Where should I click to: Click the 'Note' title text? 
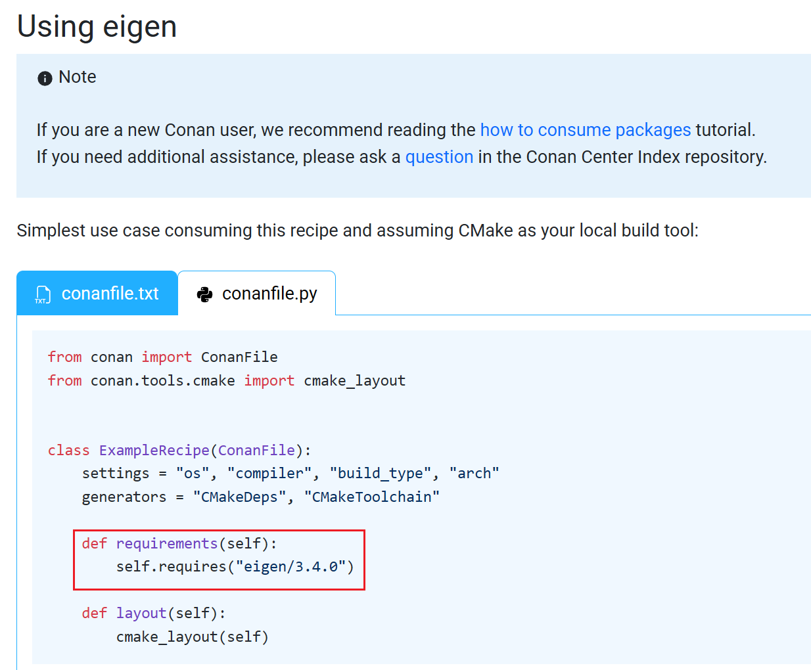(x=78, y=77)
